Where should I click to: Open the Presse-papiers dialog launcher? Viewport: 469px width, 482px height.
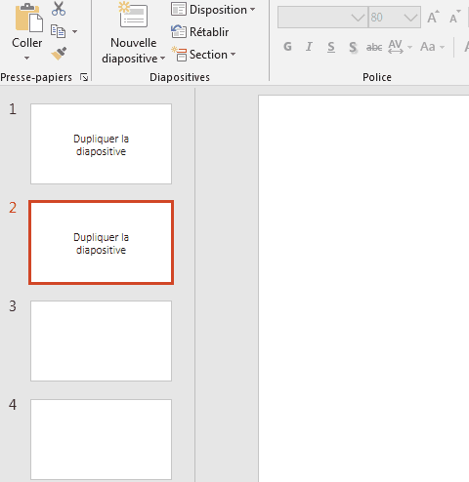(84, 77)
